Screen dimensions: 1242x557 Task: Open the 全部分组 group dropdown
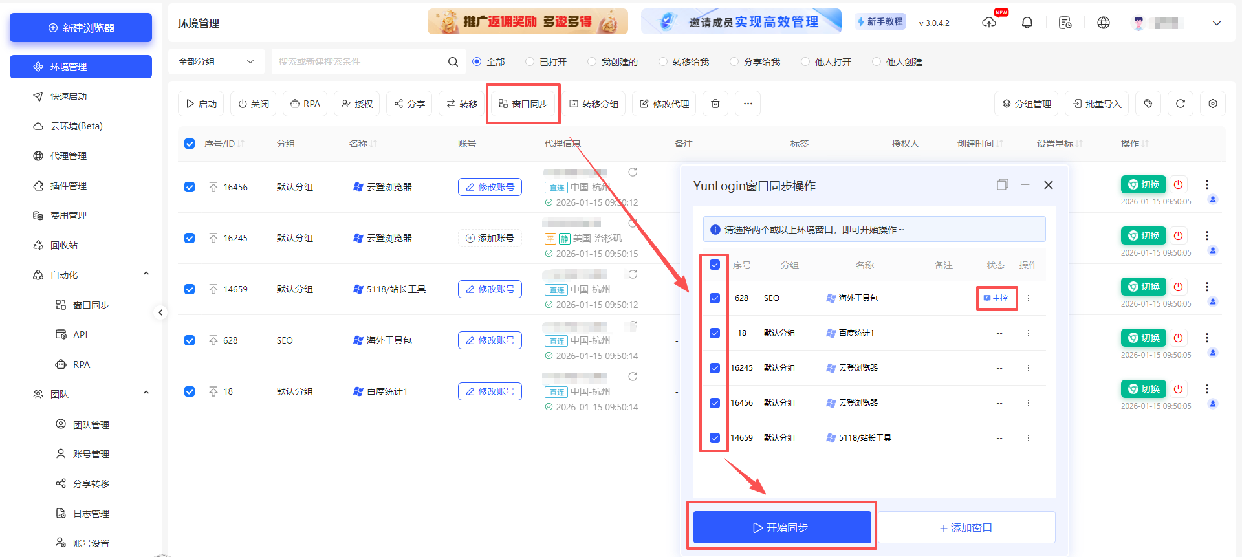pyautogui.click(x=217, y=61)
